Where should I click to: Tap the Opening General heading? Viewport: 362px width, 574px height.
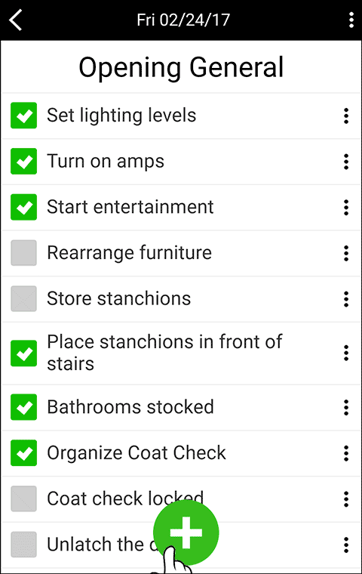click(x=181, y=67)
